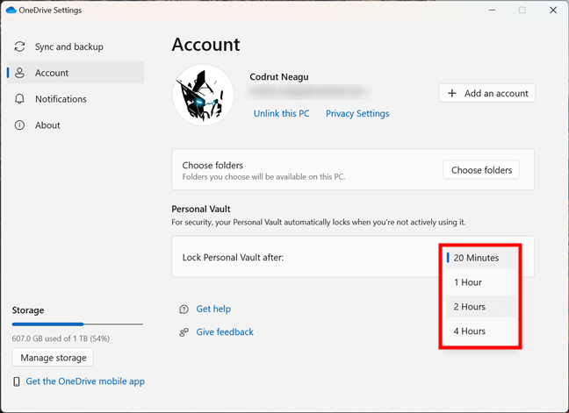This screenshot has height=413, width=569.
Task: Click the feedback people icon
Action: pos(184,331)
